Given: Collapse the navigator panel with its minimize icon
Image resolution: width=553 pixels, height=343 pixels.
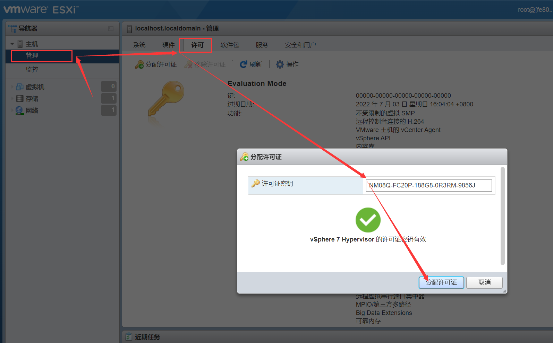Looking at the screenshot, I should [111, 29].
